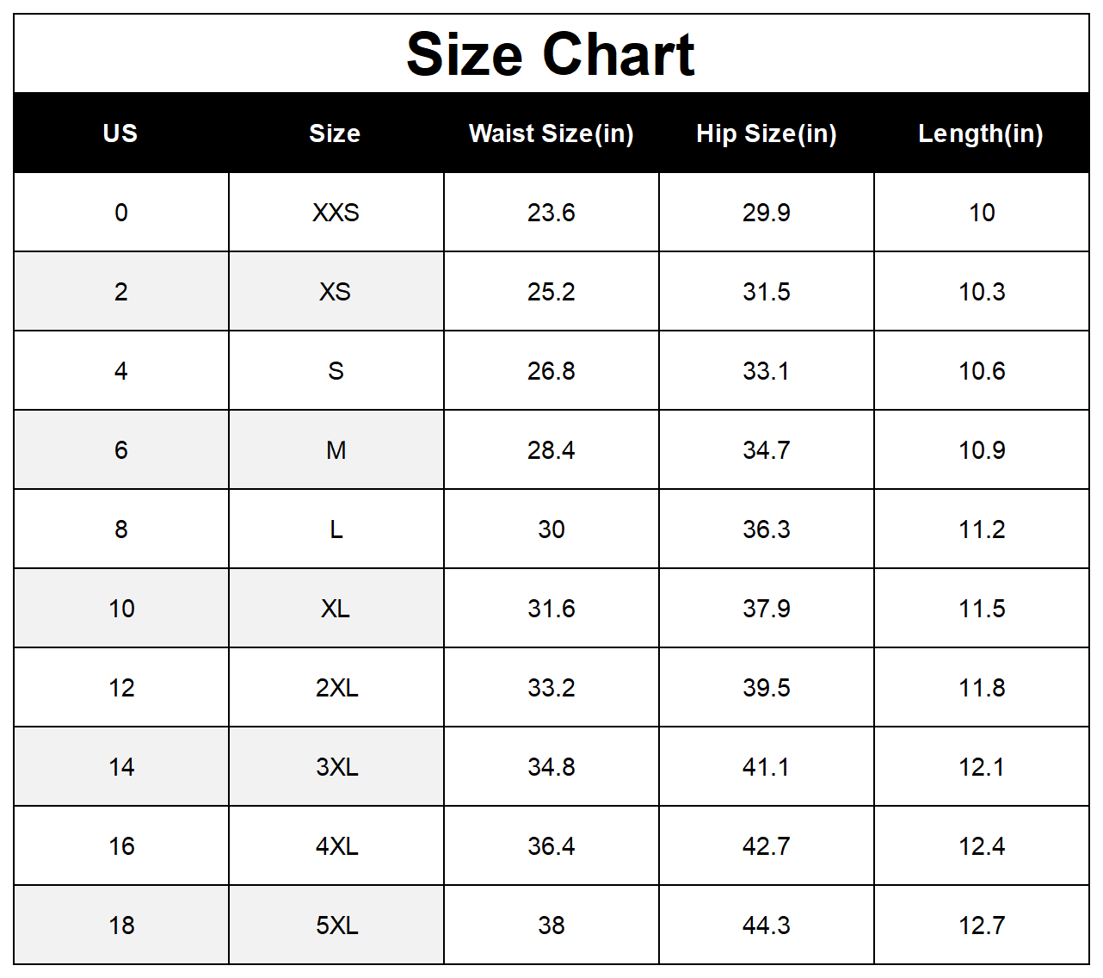Image resolution: width=1103 pixels, height=978 pixels.
Task: Select the Length(in) column header
Action: (981, 133)
